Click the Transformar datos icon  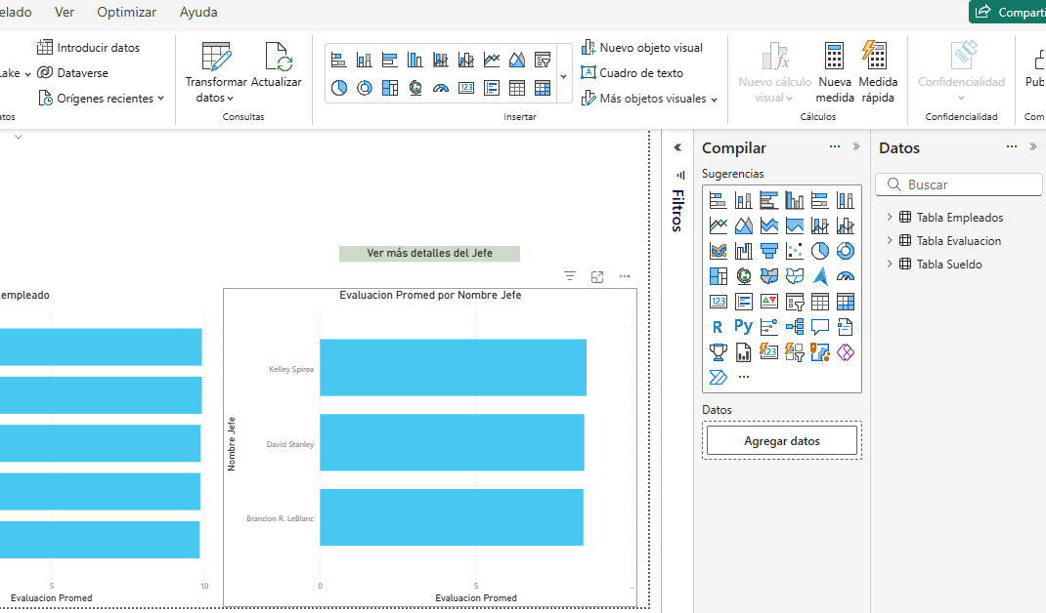[x=216, y=57]
